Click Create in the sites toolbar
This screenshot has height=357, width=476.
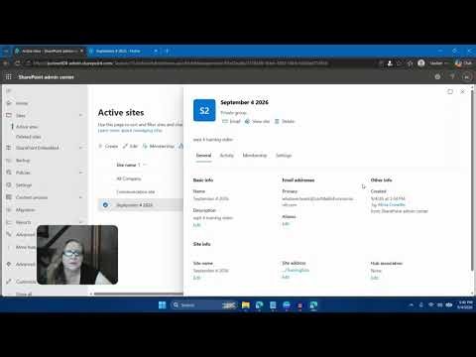click(108, 146)
